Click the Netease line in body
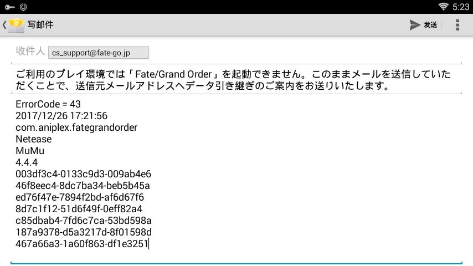Image resolution: width=473 pixels, height=266 pixels. 34,139
